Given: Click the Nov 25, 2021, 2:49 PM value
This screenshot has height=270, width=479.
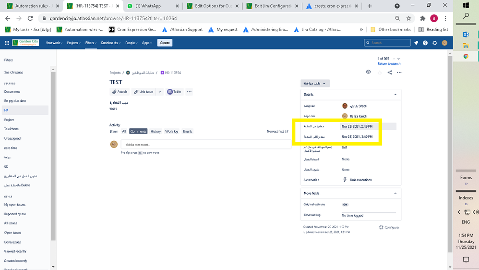Looking at the screenshot, I should [x=357, y=126].
